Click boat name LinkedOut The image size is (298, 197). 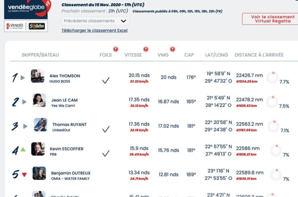point(61,130)
